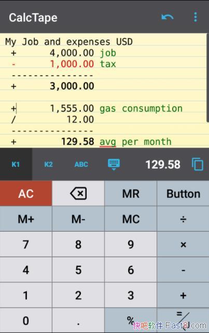Screen dimensions: 209x333
Task: Tap the number 7 key
Action: tap(26, 245)
